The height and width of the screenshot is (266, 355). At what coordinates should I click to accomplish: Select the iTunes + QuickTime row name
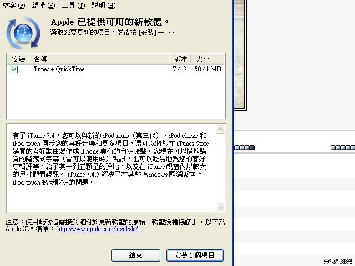click(x=58, y=69)
